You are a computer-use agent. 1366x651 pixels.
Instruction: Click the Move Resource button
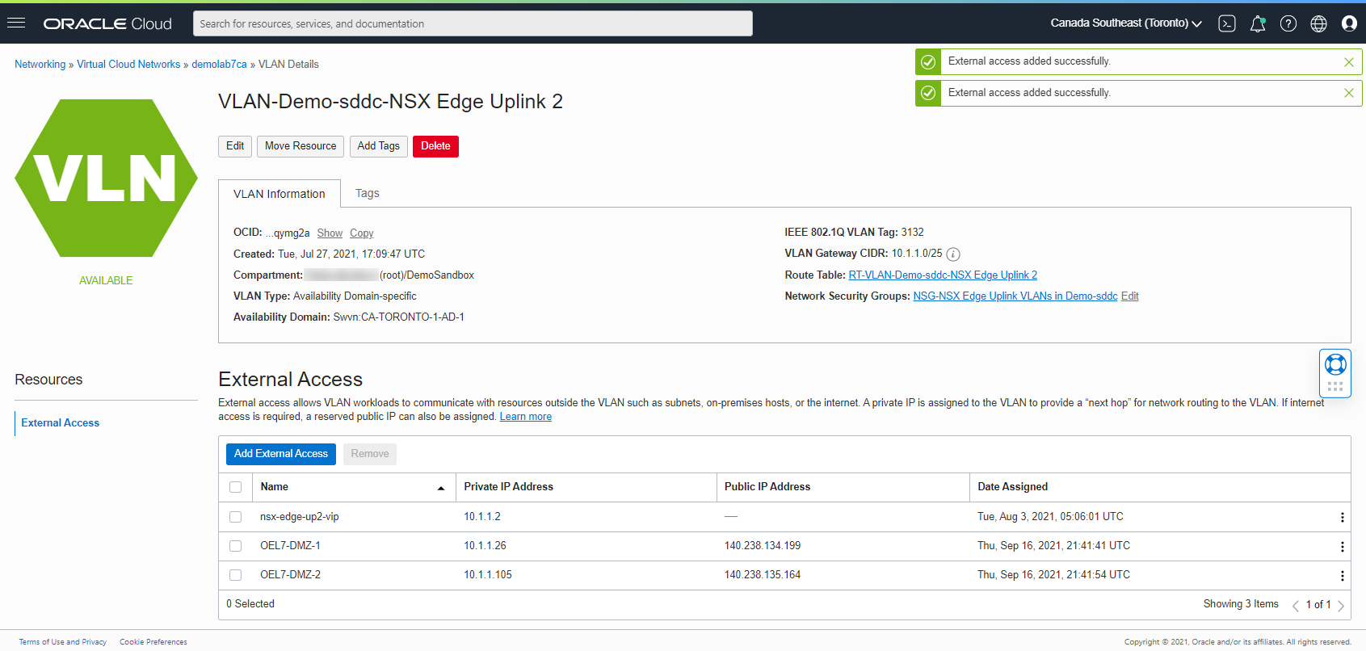[301, 146]
